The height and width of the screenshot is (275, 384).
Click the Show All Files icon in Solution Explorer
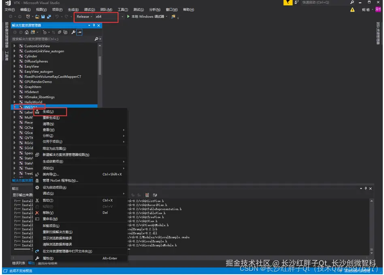[65, 32]
